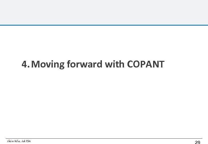Click the blank white area above the title
The width and height of the screenshot is (208, 144).
pyautogui.click(x=104, y=43)
